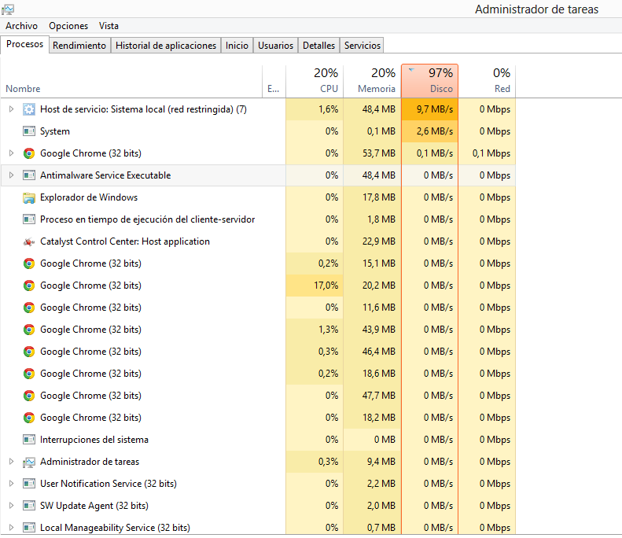Click Local Manageability Service icon
The width and height of the screenshot is (622, 538).
click(x=29, y=528)
